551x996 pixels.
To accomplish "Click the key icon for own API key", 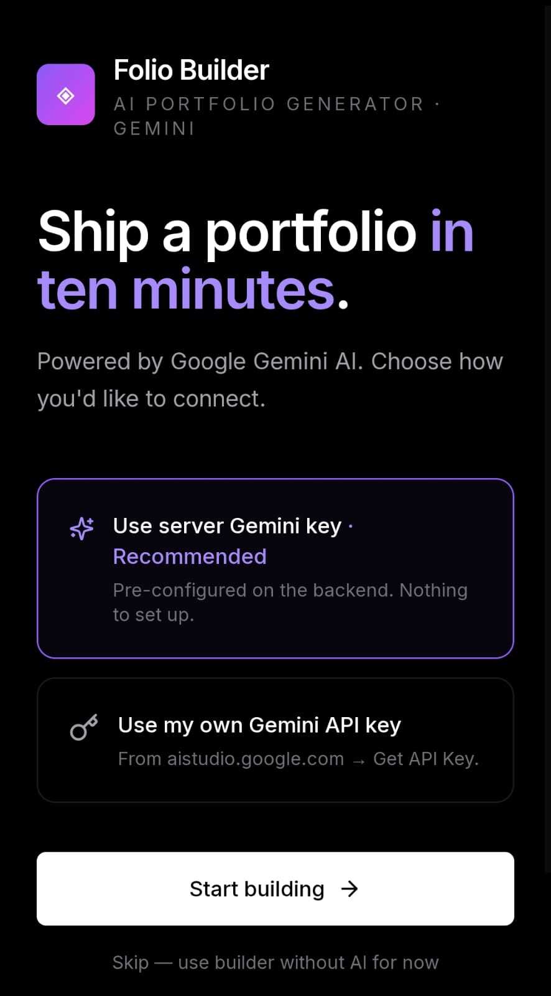I will click(84, 727).
